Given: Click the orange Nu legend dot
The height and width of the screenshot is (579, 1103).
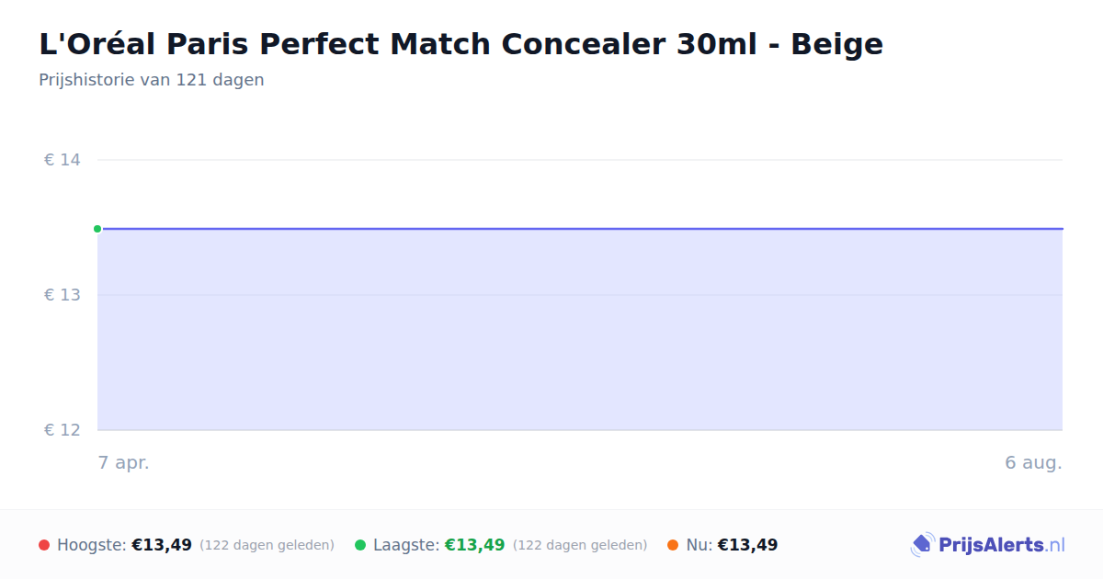Looking at the screenshot, I should 673,545.
